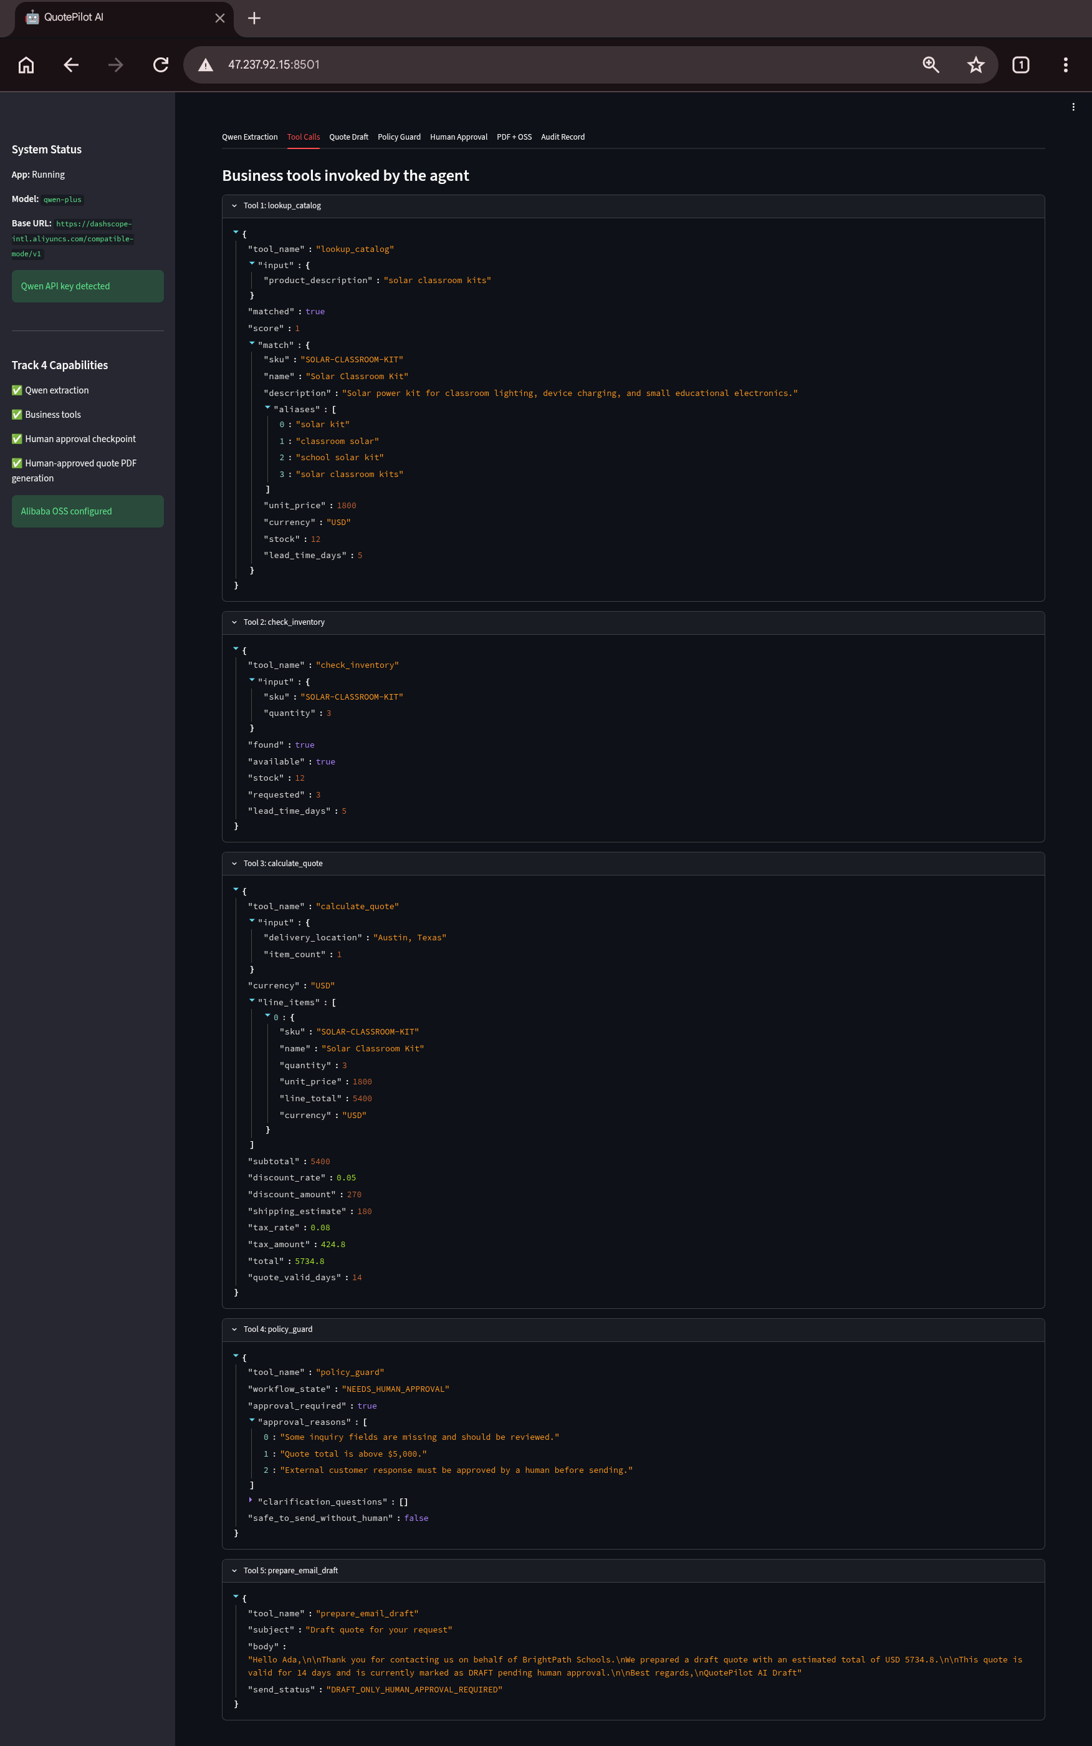1092x1746 pixels.
Task: Click the "discount_amount" 270 value
Action: [354, 1195]
